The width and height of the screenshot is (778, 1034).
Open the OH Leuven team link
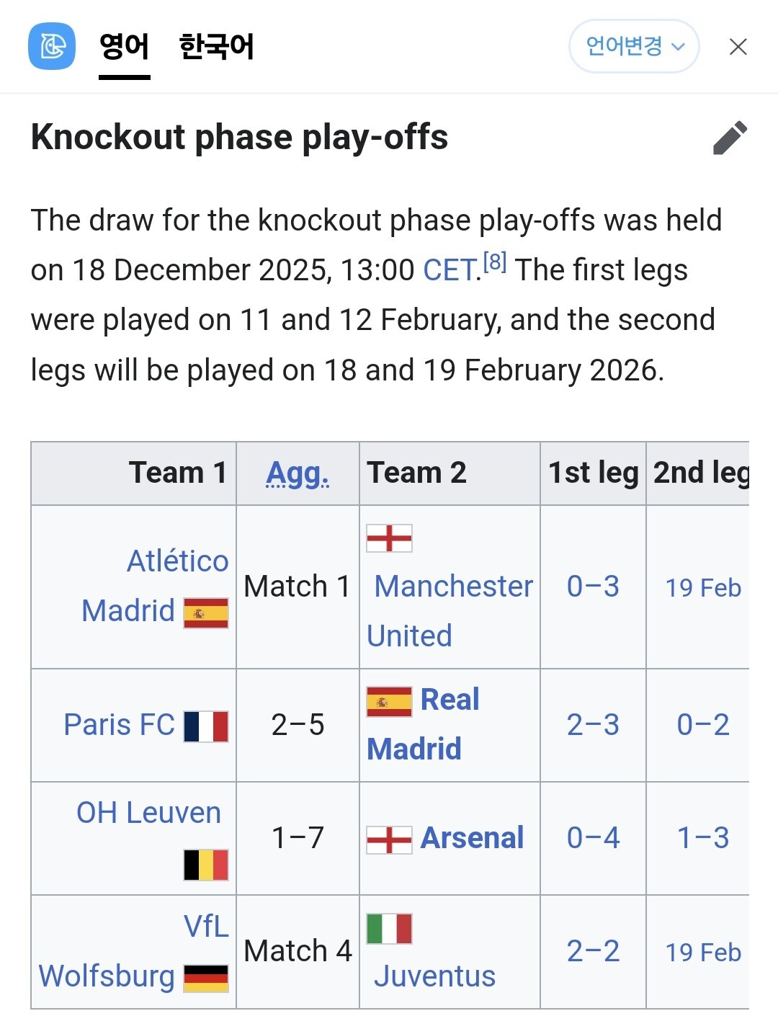[x=148, y=813]
